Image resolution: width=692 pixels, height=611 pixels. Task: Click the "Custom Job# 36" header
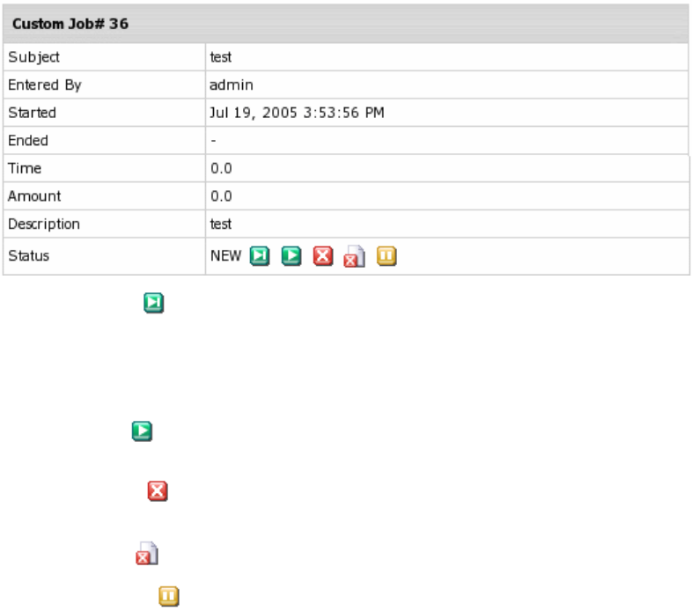(x=70, y=24)
